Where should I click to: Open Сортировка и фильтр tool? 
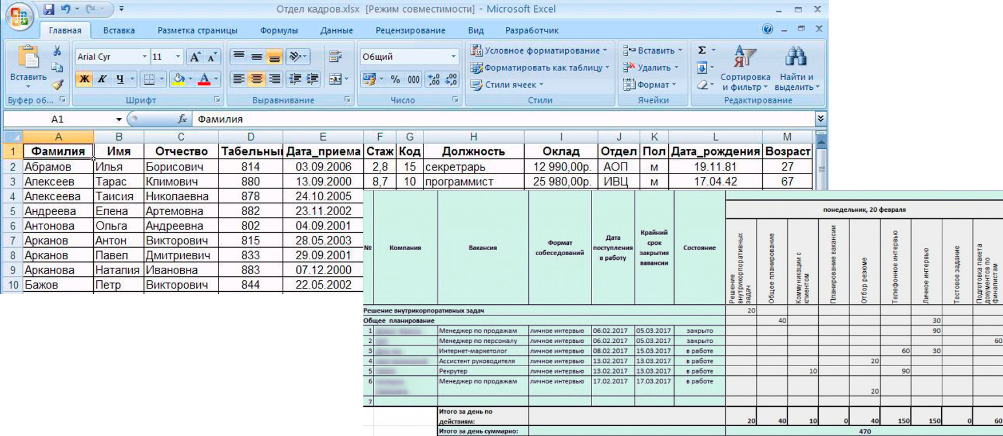[x=745, y=69]
